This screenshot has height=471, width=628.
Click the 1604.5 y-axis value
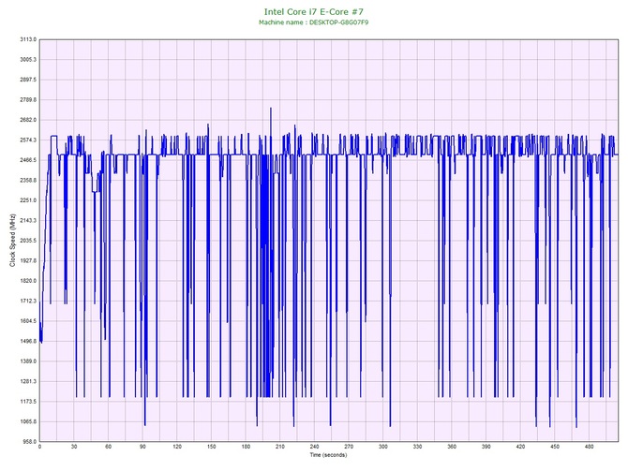pyautogui.click(x=28, y=321)
